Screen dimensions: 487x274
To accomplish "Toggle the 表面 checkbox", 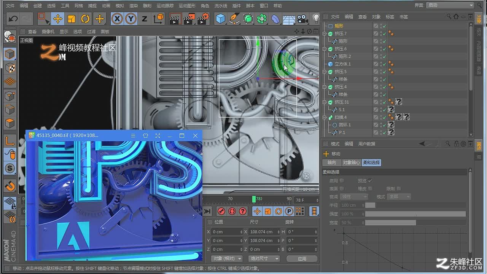I will point(342,189).
